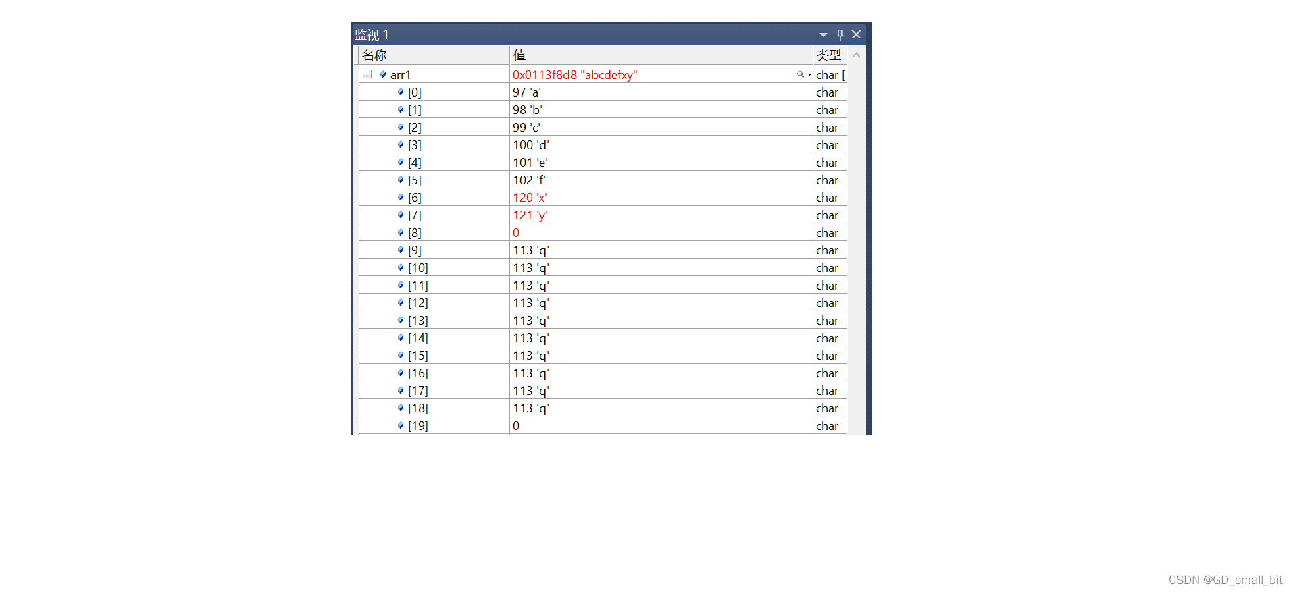Viewport: 1293px width, 592px height.
Task: Select the [19] element name
Action: click(418, 426)
